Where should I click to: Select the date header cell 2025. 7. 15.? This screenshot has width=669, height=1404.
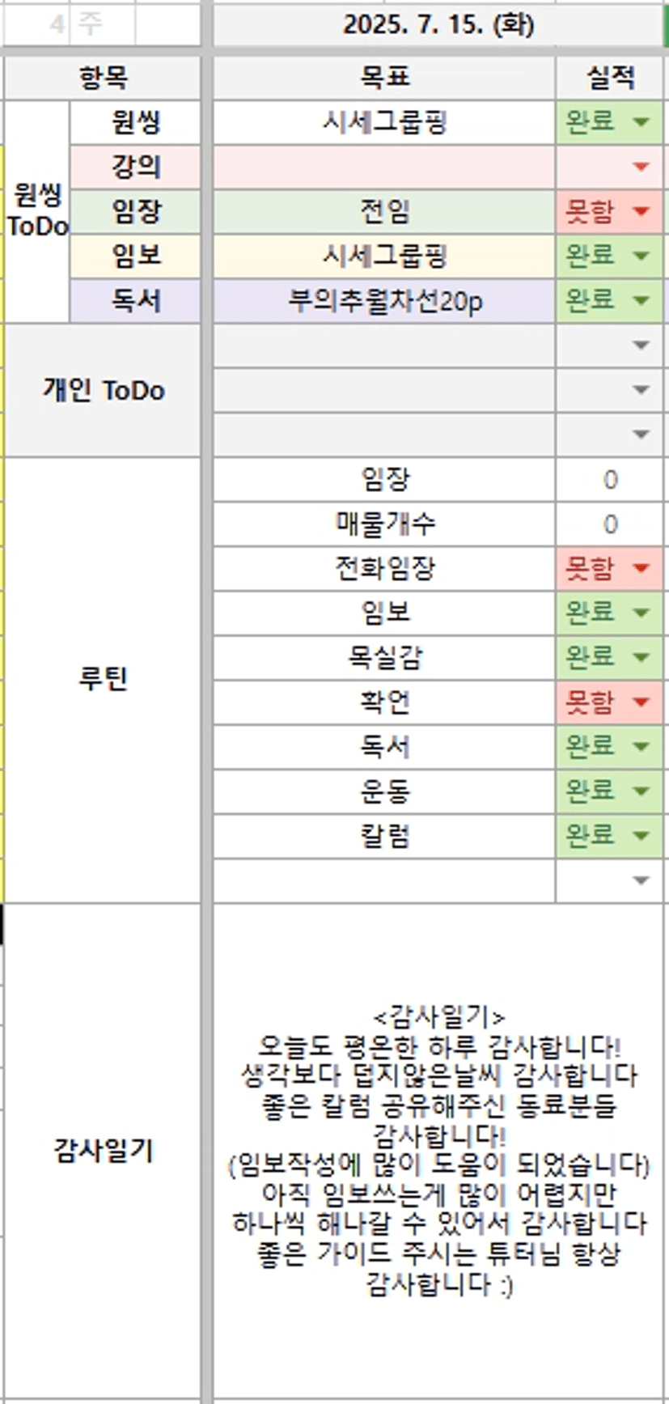pos(437,25)
